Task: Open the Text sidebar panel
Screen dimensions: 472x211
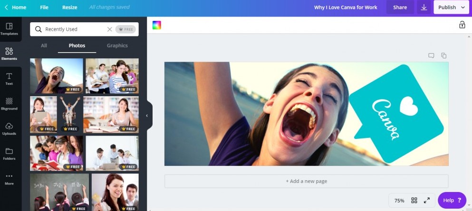Action: coord(9,79)
